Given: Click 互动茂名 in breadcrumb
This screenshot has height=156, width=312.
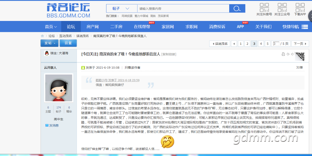Looking at the screenshot, I should pyautogui.click(x=65, y=36).
